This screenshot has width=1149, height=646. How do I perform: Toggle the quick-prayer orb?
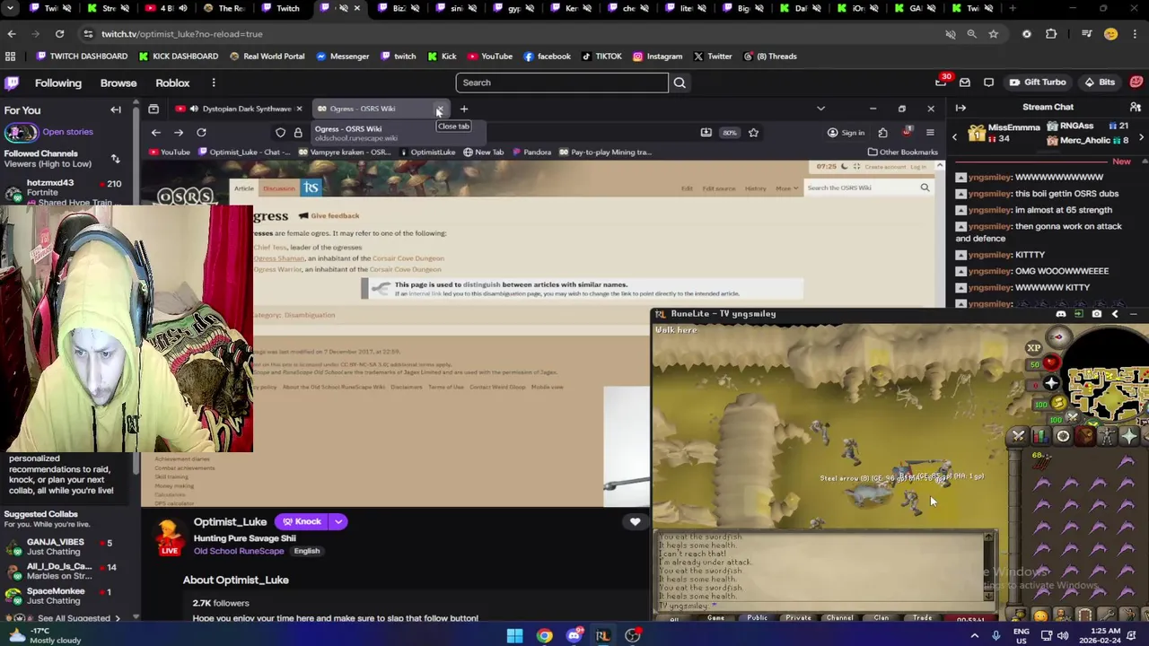tap(1050, 384)
